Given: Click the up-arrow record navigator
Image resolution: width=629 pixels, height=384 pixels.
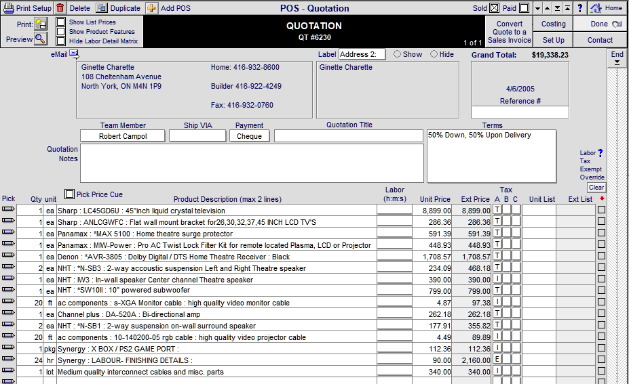Looking at the screenshot, I should coord(547,8).
